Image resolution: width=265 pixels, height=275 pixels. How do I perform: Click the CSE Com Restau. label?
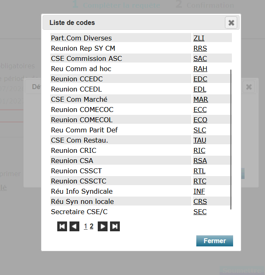pos(79,140)
